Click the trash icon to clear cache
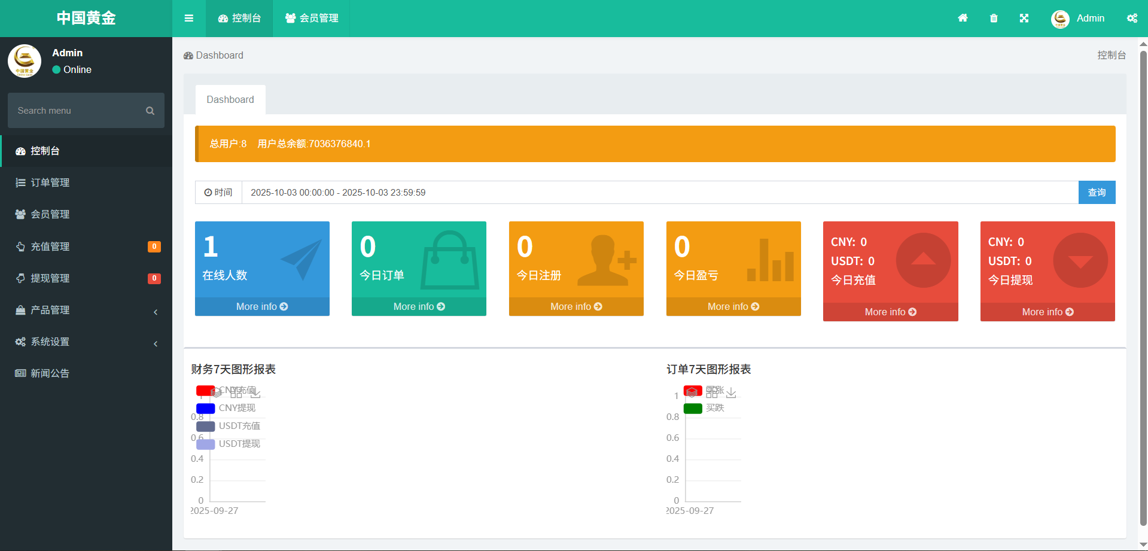 tap(994, 19)
